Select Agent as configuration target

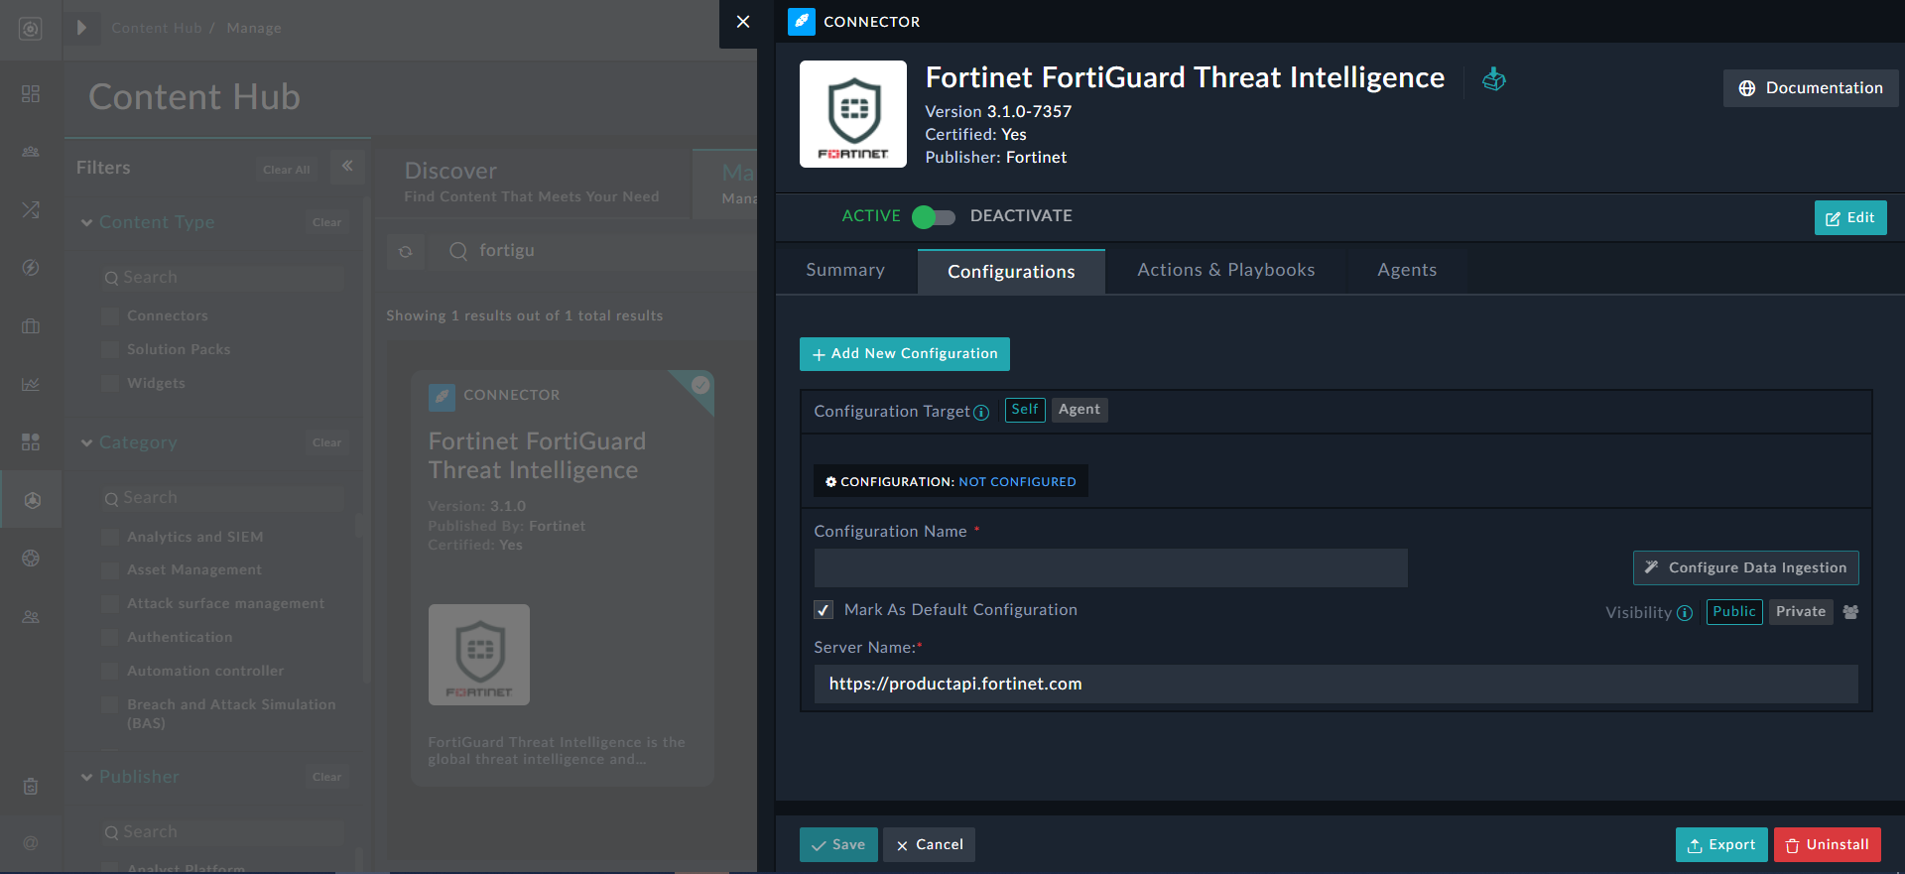click(1079, 410)
